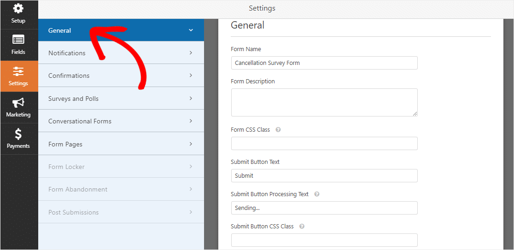Expand the Surveys and Polls chevron

(191, 98)
